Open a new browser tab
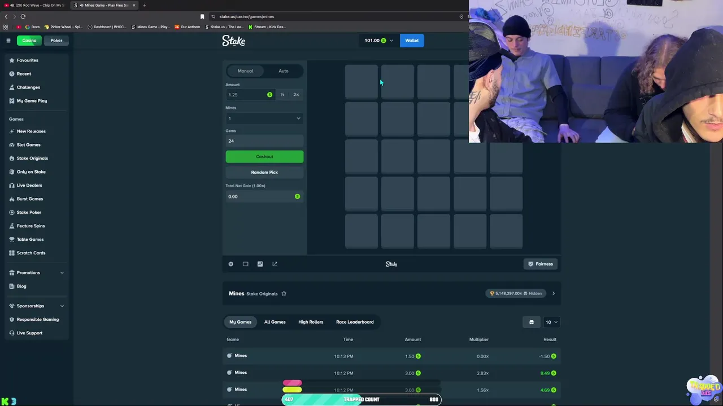The width and height of the screenshot is (723, 406). 144,5
